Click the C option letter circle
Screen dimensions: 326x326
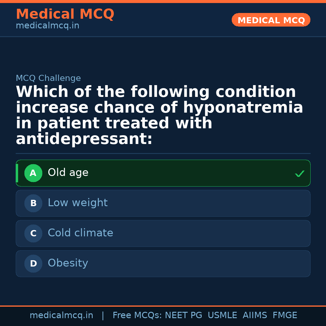click(33, 234)
